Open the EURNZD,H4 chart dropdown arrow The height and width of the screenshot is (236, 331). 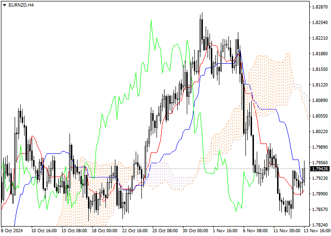point(4,5)
